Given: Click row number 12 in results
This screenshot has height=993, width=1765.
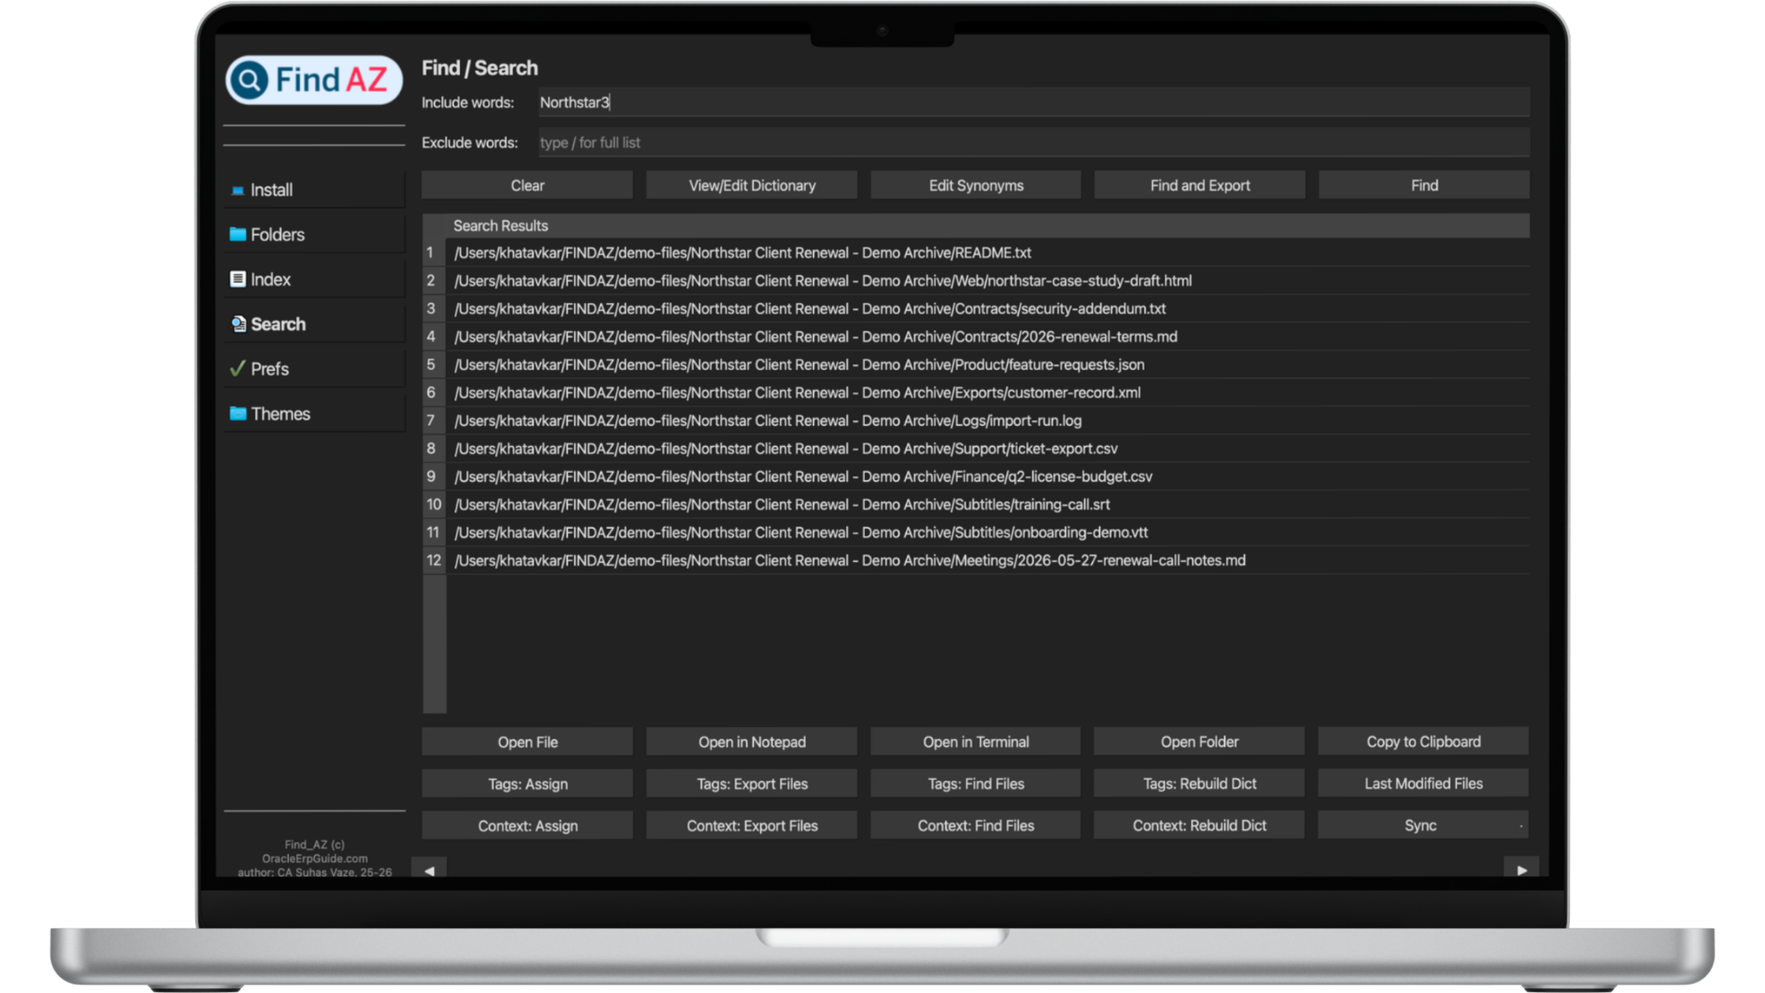Looking at the screenshot, I should tap(434, 560).
